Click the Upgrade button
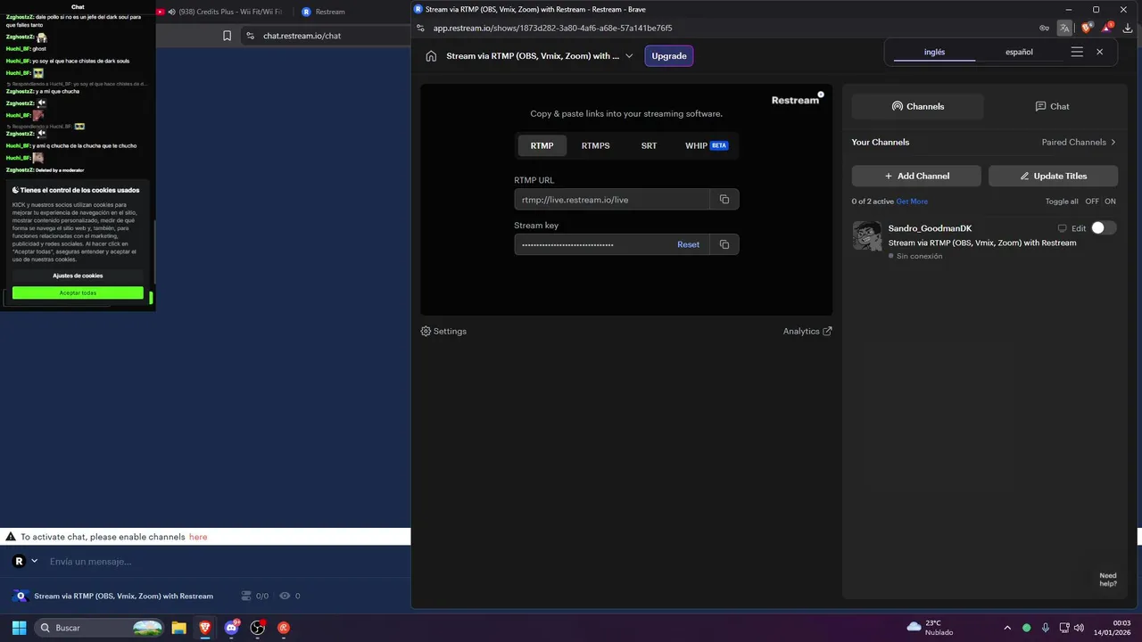Viewport: 1142px width, 642px height. pos(669,55)
